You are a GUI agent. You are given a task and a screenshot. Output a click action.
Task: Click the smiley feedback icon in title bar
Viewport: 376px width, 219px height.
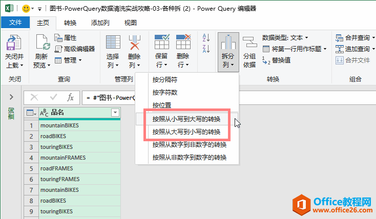(26, 9)
